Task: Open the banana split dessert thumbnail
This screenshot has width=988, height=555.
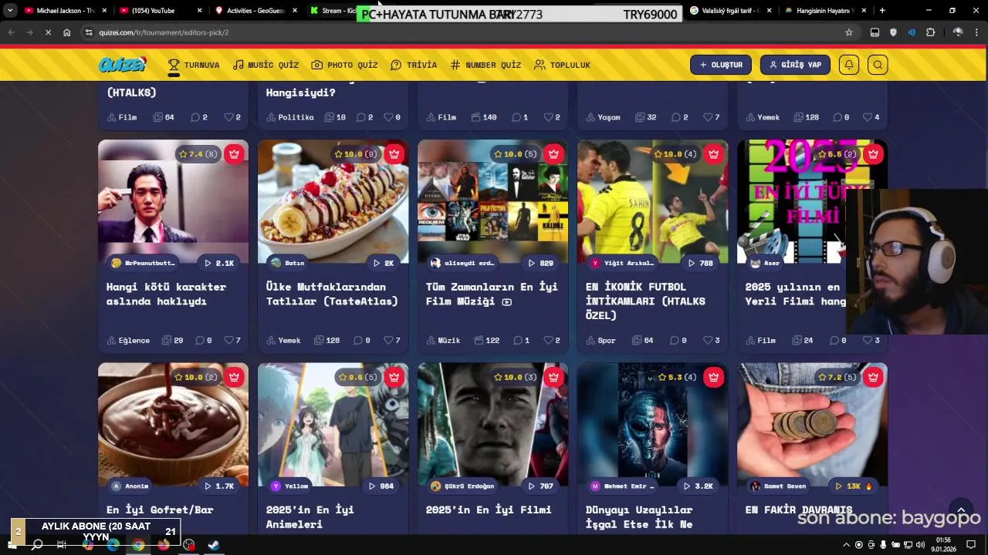Action: point(333,202)
